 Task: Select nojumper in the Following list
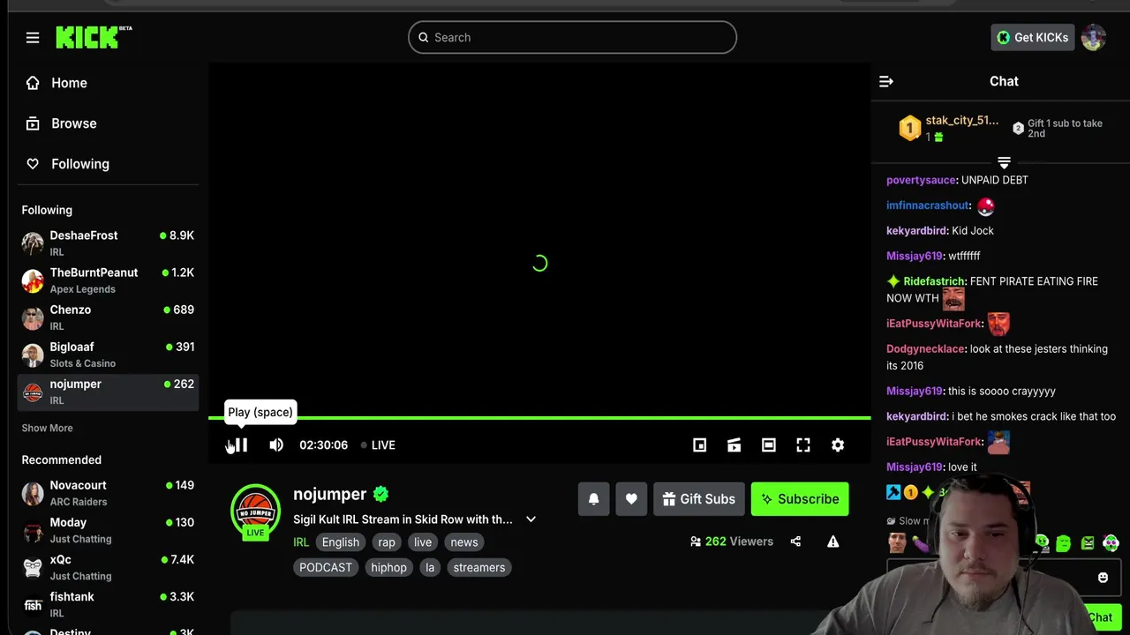[108, 391]
